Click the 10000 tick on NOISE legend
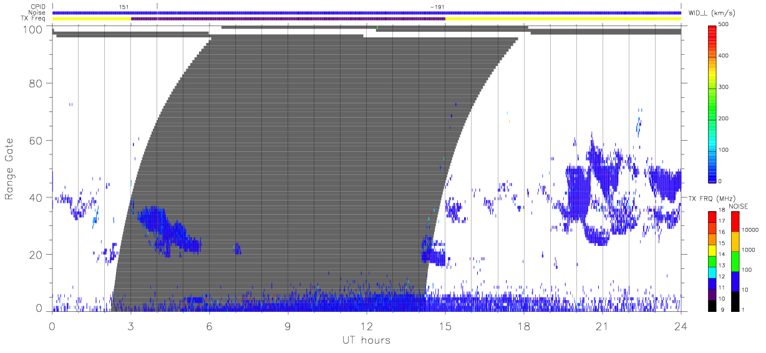766x353 pixels. tap(750, 230)
